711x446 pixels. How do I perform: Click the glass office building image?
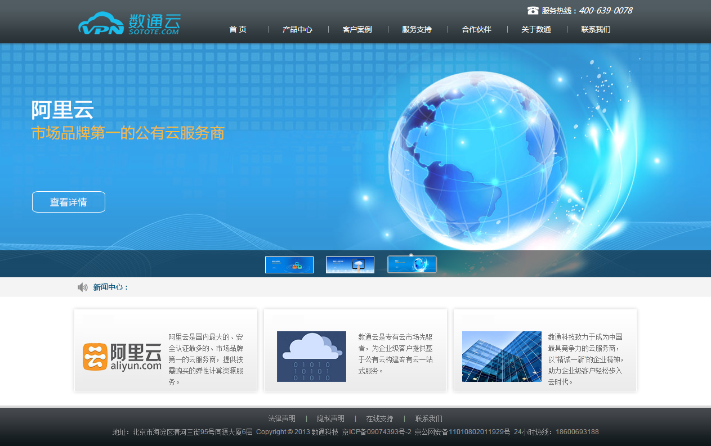501,357
